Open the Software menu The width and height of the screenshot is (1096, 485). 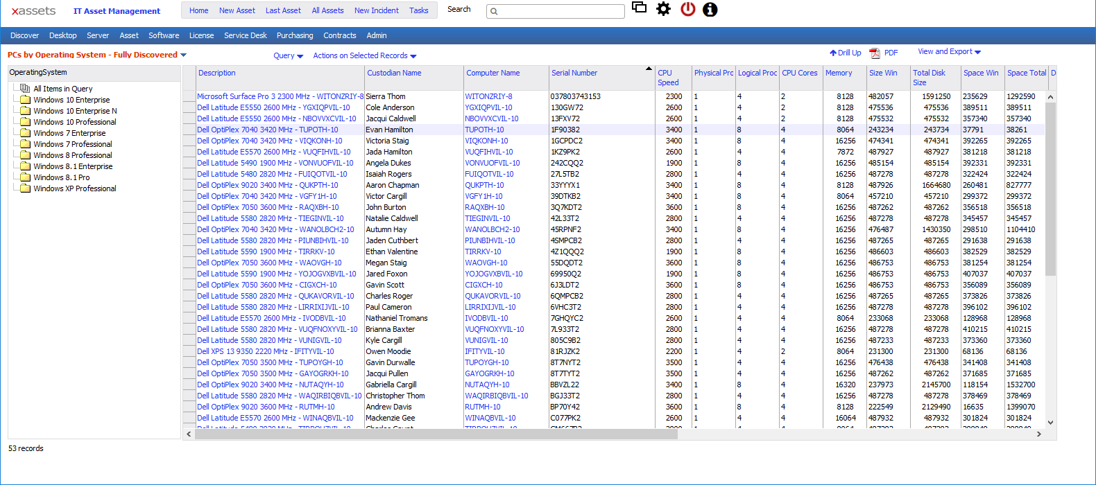click(x=164, y=35)
